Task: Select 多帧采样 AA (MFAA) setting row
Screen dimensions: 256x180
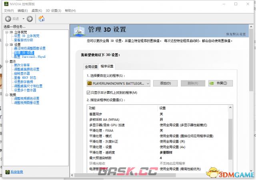Action: tap(158, 120)
